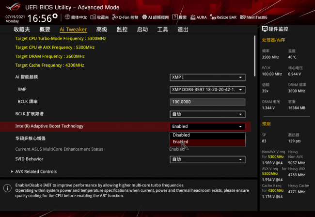Click the ROG logo

coord(13,7)
